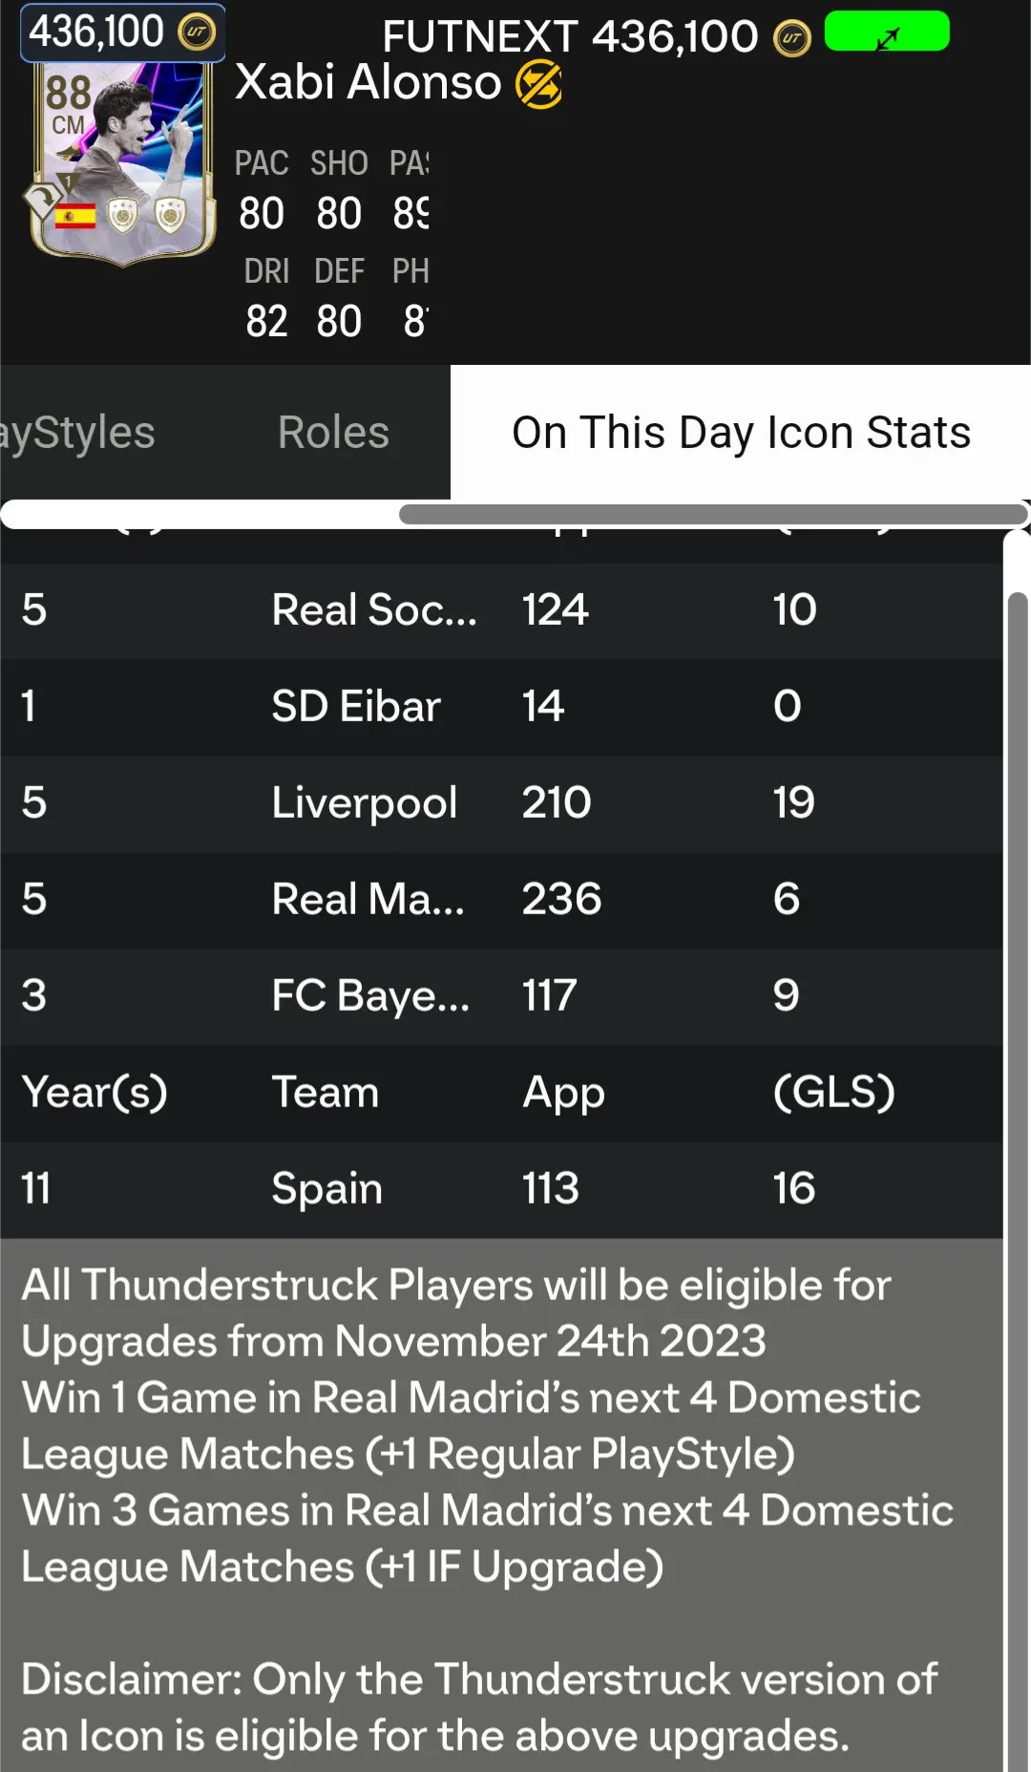
Task: Click the horizontal tab scrollbar thumb
Action: (713, 515)
